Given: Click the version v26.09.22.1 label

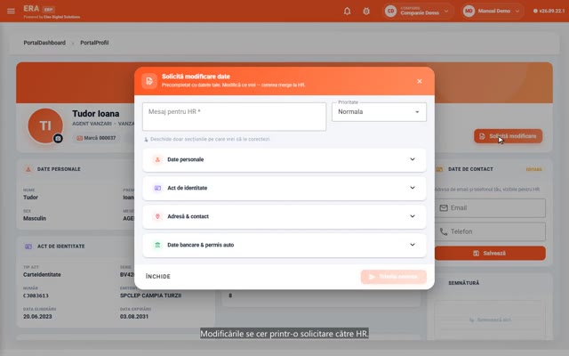Looking at the screenshot, I should coord(549,11).
